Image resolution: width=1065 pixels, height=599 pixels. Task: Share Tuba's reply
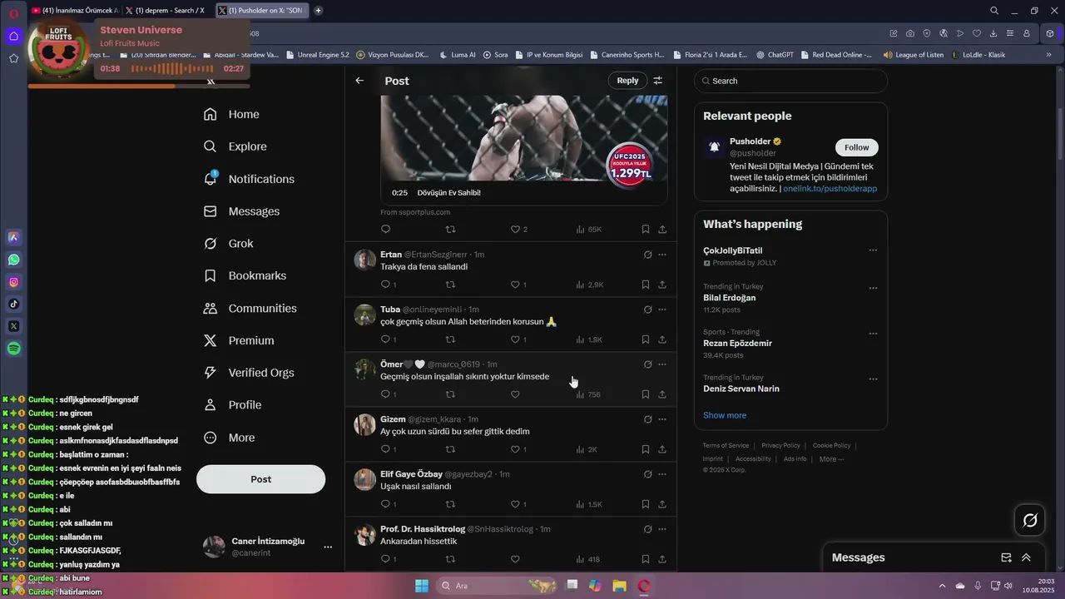click(662, 339)
